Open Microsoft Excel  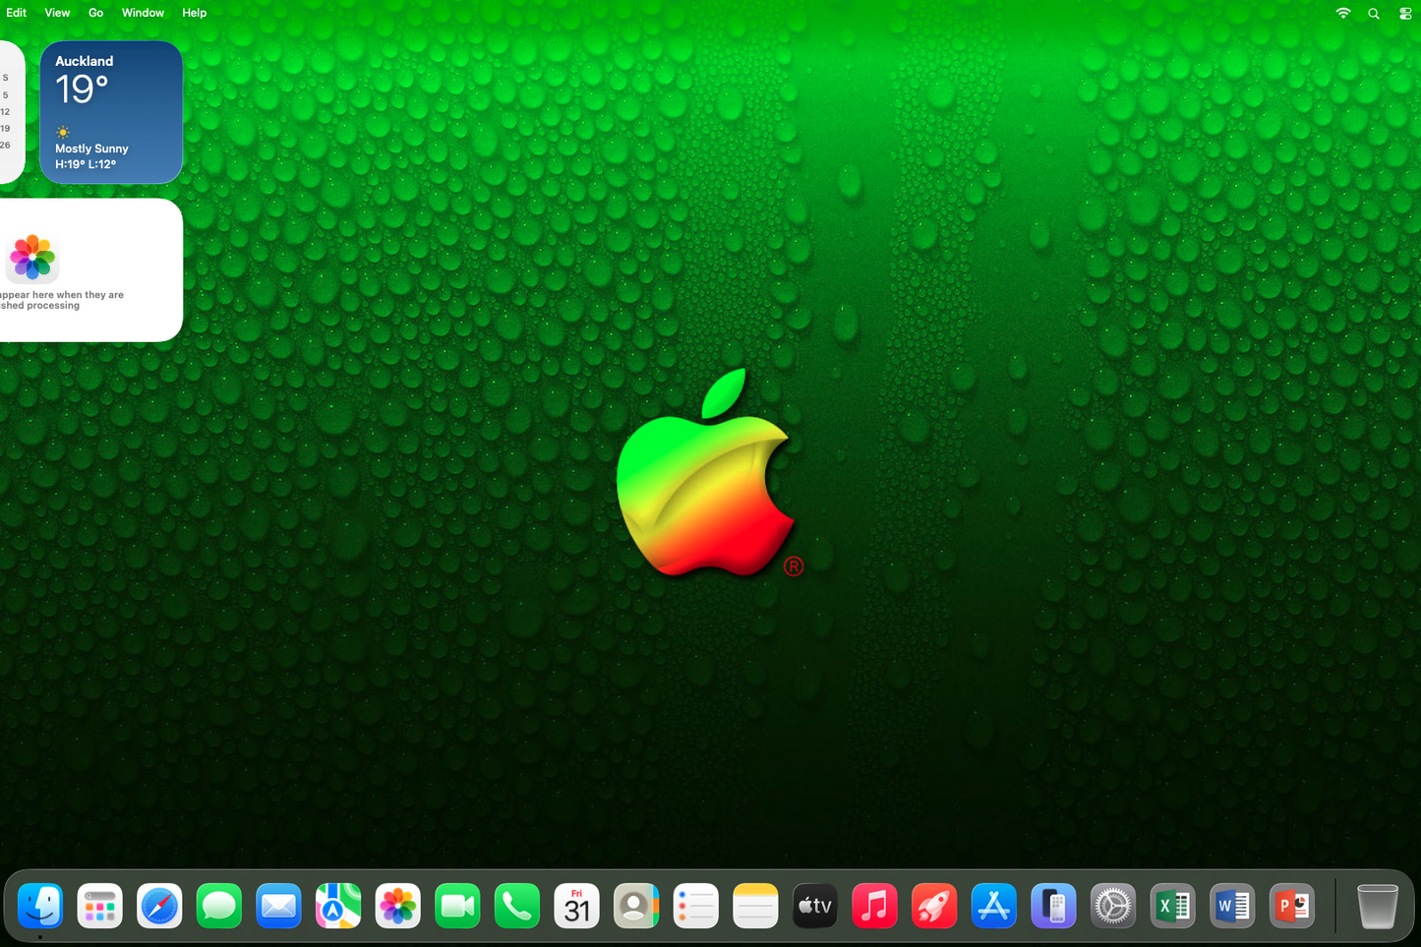1172,905
